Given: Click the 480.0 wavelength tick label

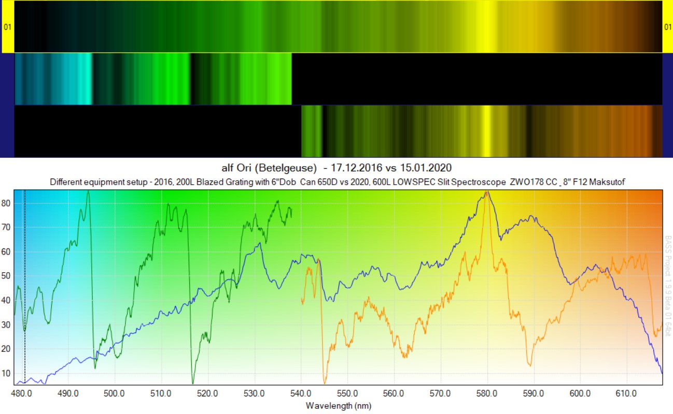Looking at the screenshot, I should pos(21,394).
